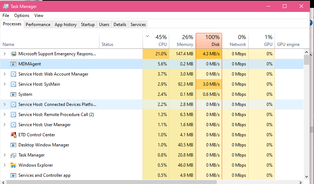Click the 40.5 MB memory value
314x184 pixels.
[x=186, y=145]
